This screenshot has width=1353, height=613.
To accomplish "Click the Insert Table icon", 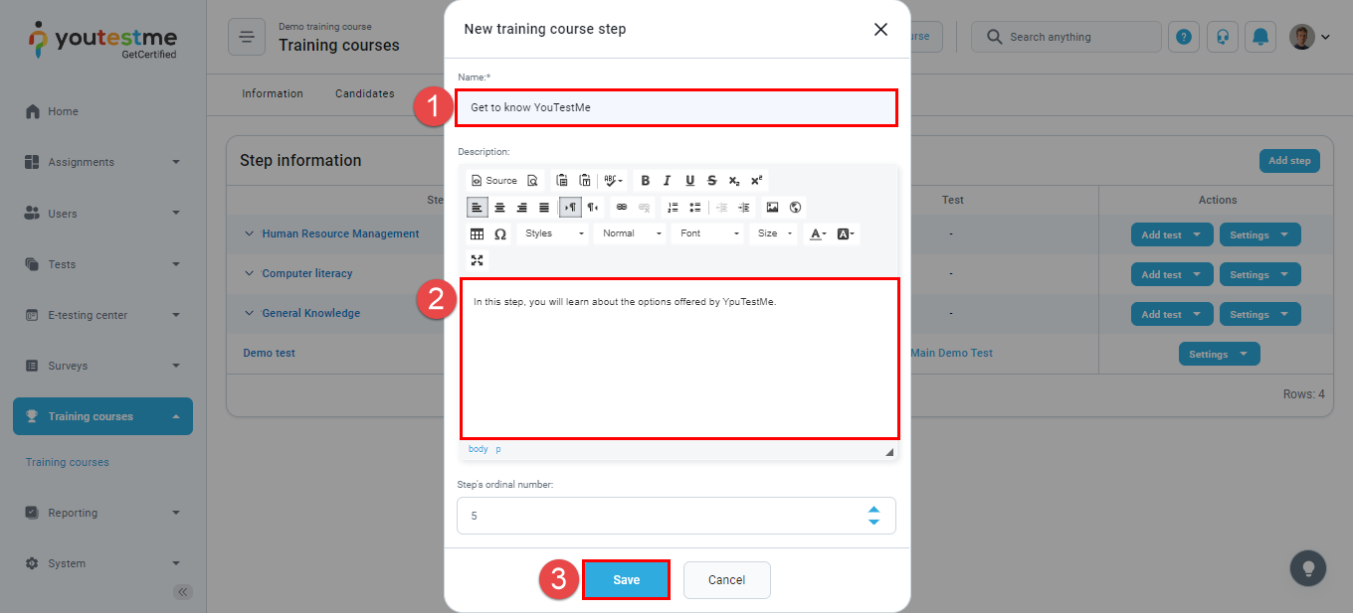I will tap(478, 233).
